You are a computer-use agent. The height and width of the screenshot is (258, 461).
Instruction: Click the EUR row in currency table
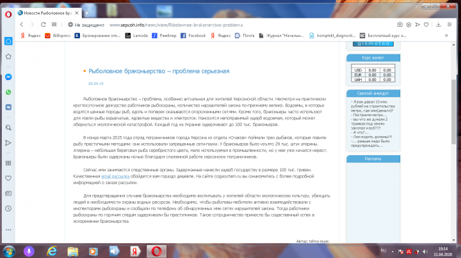click(x=373, y=75)
